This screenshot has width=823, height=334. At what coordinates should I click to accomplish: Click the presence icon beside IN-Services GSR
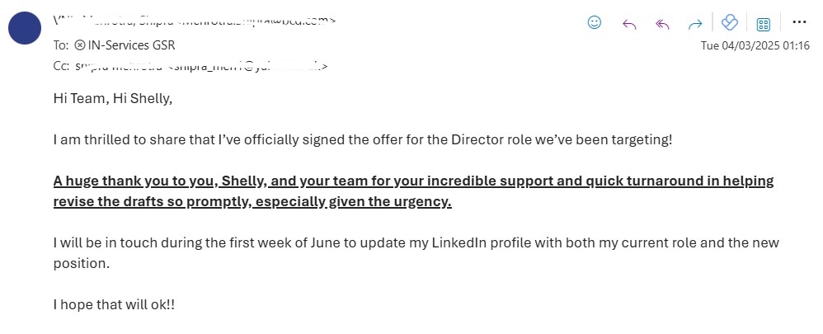[80, 45]
